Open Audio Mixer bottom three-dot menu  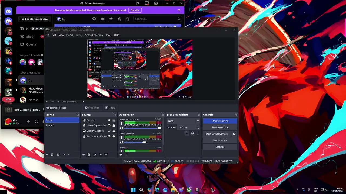(127, 155)
